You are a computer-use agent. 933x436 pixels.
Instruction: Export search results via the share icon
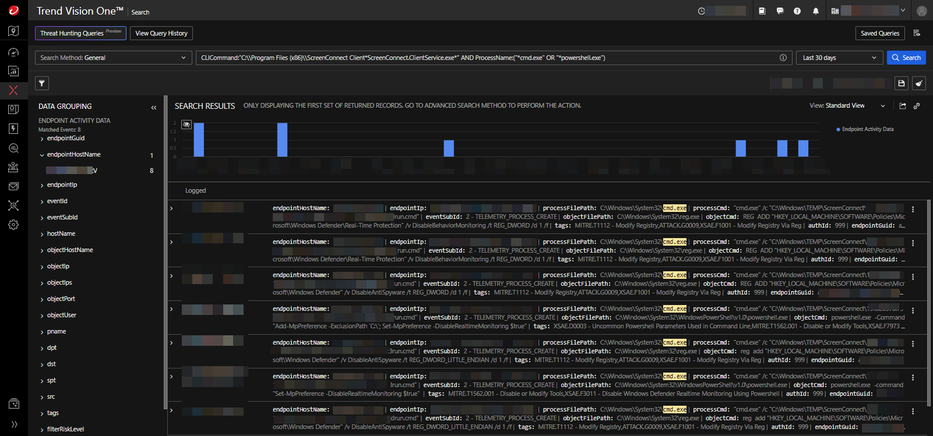(903, 106)
